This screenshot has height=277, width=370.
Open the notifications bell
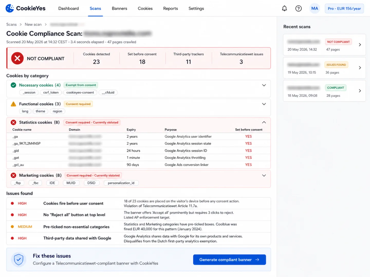[x=284, y=8]
